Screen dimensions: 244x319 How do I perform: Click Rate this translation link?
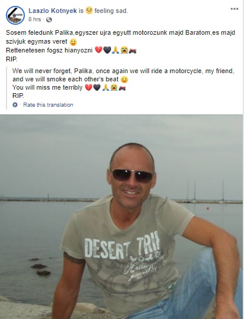(x=48, y=105)
